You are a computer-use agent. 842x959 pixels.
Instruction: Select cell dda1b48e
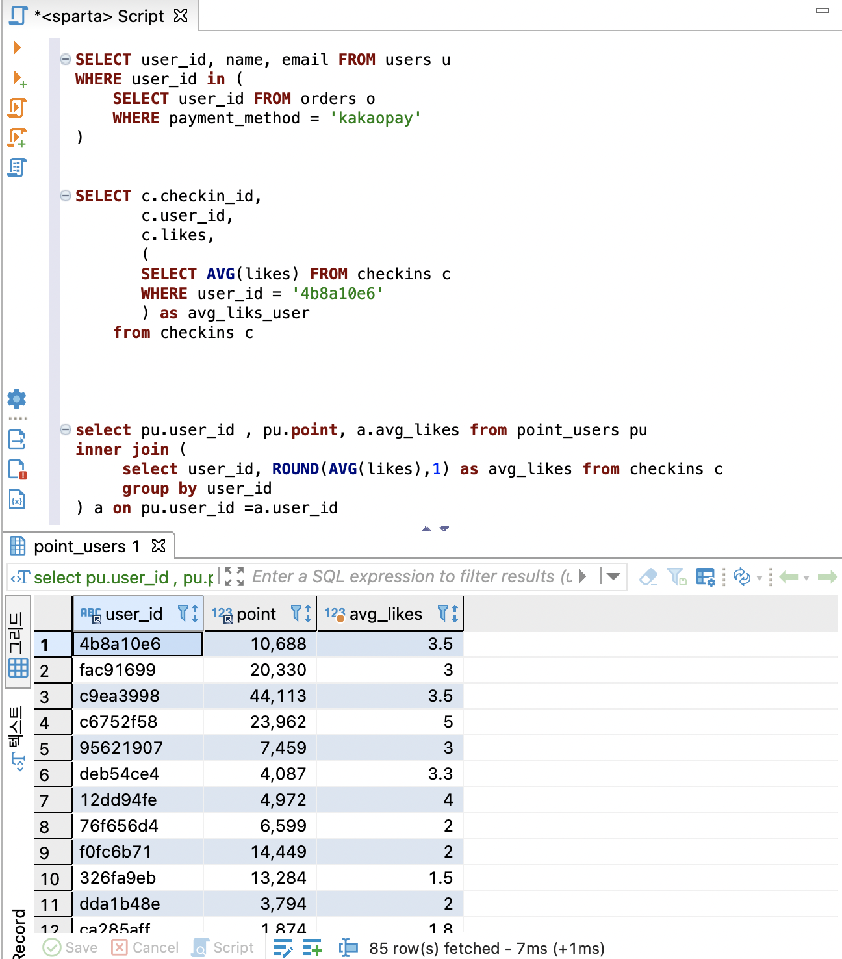coord(138,904)
